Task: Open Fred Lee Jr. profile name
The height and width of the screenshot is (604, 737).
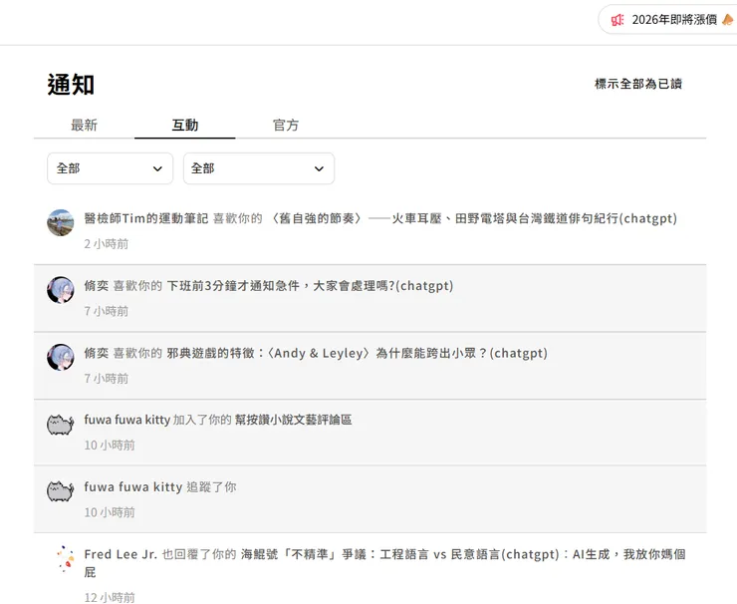Action: [x=121, y=554]
